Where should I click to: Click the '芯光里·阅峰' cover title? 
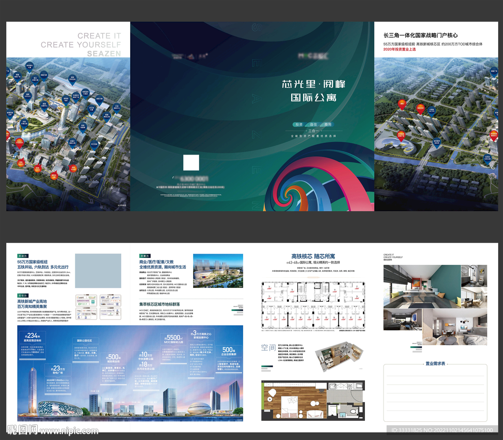tap(314, 84)
